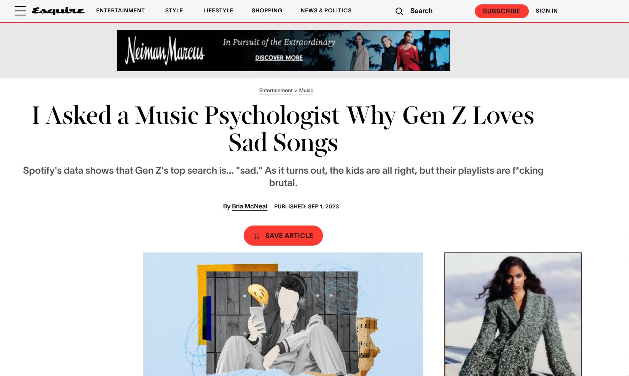The image size is (629, 376).
Task: Click the red Subscribe button
Action: click(502, 11)
